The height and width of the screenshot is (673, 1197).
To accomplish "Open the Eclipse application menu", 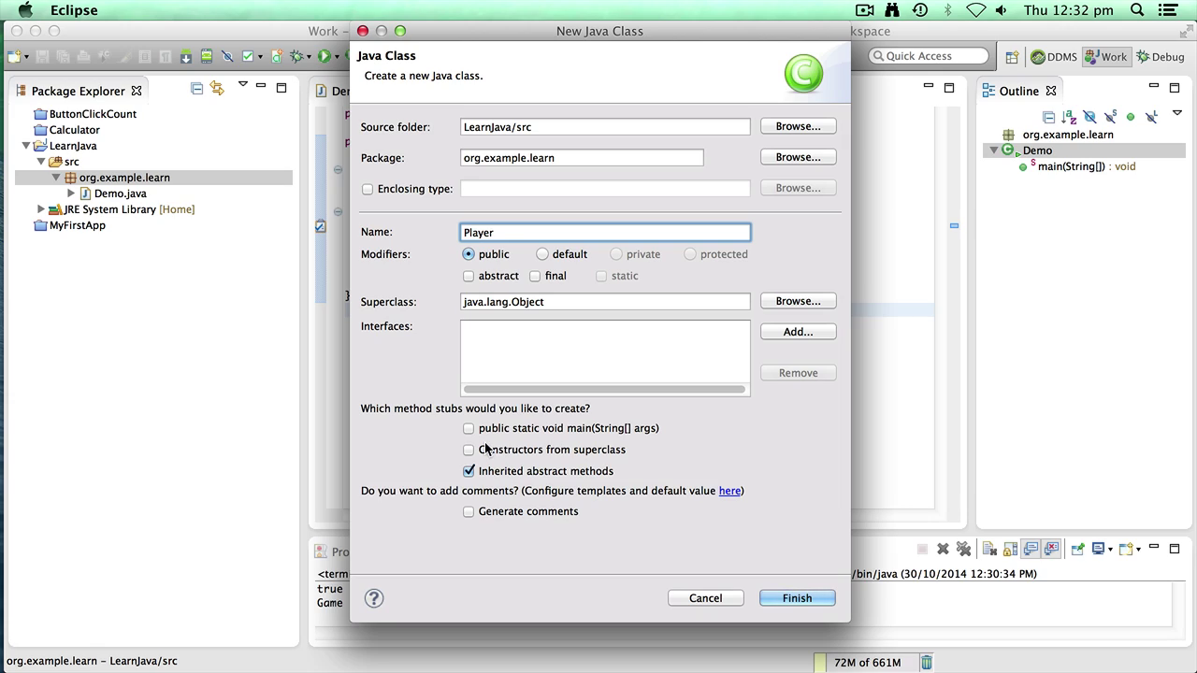I will 74,10.
